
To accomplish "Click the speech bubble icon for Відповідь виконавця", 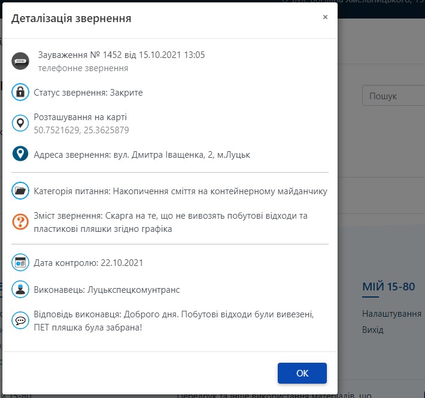I will click(21, 321).
